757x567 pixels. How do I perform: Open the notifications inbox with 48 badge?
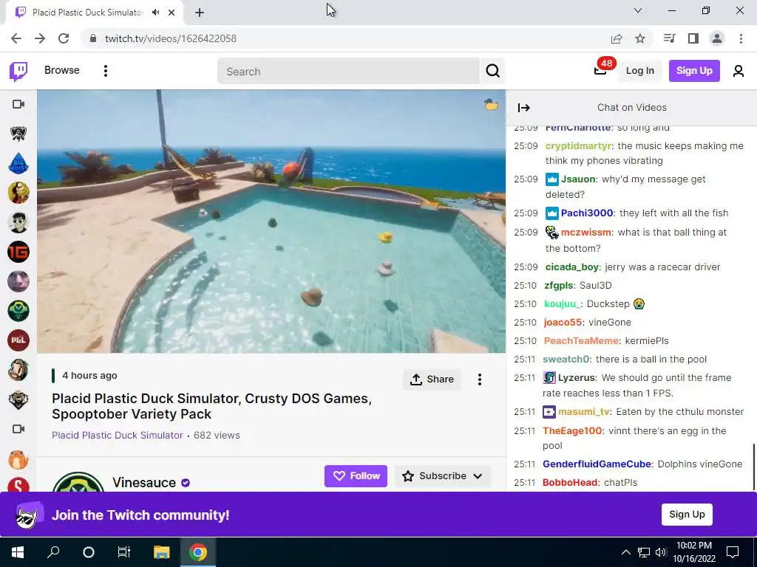pos(600,70)
